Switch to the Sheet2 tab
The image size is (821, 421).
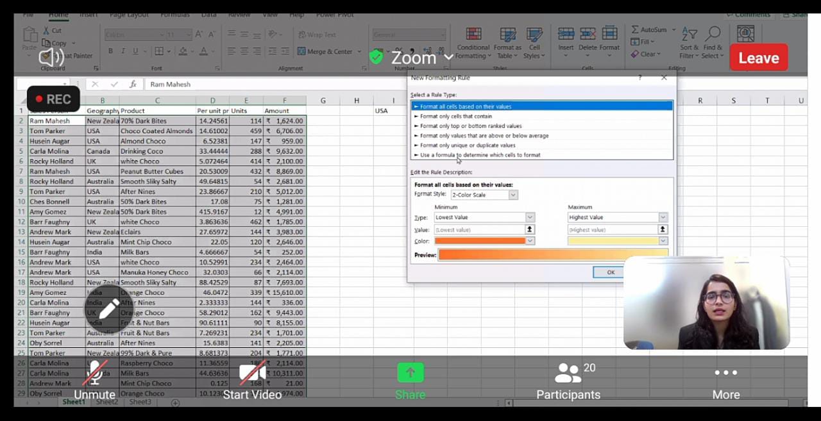(x=106, y=402)
